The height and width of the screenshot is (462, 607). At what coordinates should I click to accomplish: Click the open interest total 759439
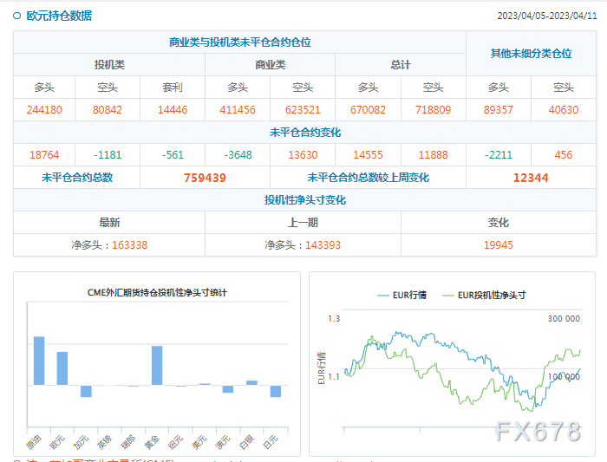[x=205, y=178]
